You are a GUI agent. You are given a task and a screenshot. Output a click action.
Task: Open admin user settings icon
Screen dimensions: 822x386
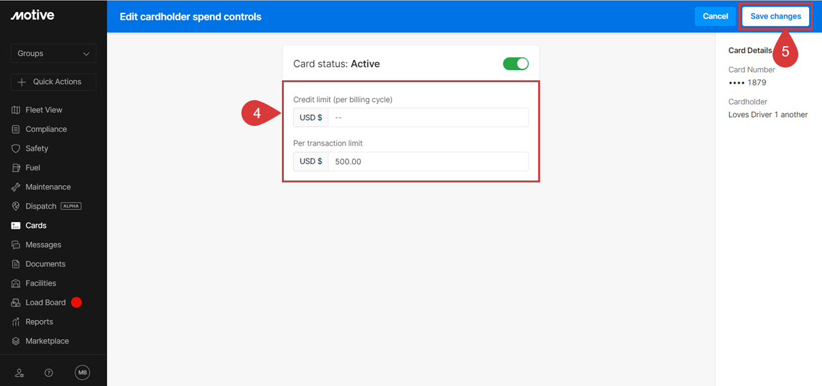(19, 373)
